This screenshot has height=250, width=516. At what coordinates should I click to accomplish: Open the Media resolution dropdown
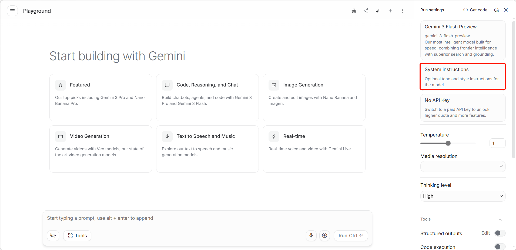(463, 166)
